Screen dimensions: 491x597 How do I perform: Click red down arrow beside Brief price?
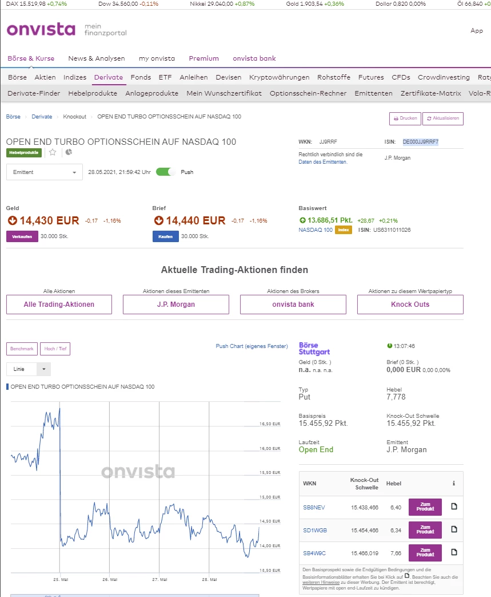(x=158, y=220)
